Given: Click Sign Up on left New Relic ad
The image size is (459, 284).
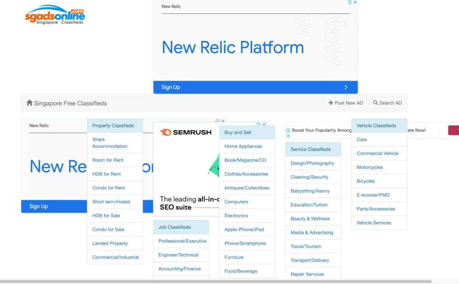Looking at the screenshot, I should (x=39, y=206).
